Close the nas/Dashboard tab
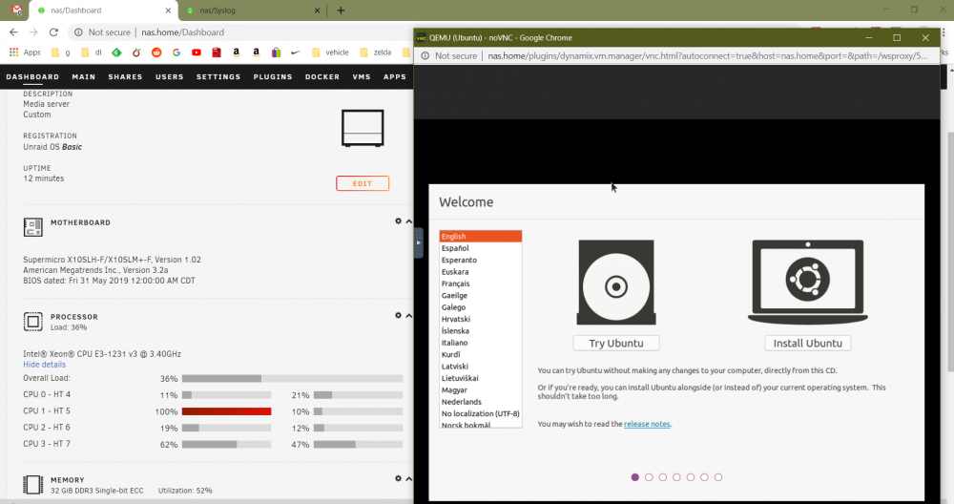Viewport: 954px width, 504px height. point(169,10)
